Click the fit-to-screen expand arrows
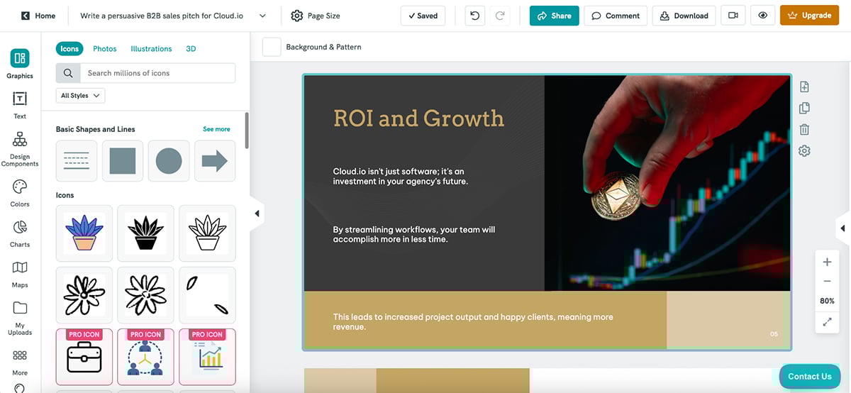Viewport: 851px width, 393px height. point(827,321)
